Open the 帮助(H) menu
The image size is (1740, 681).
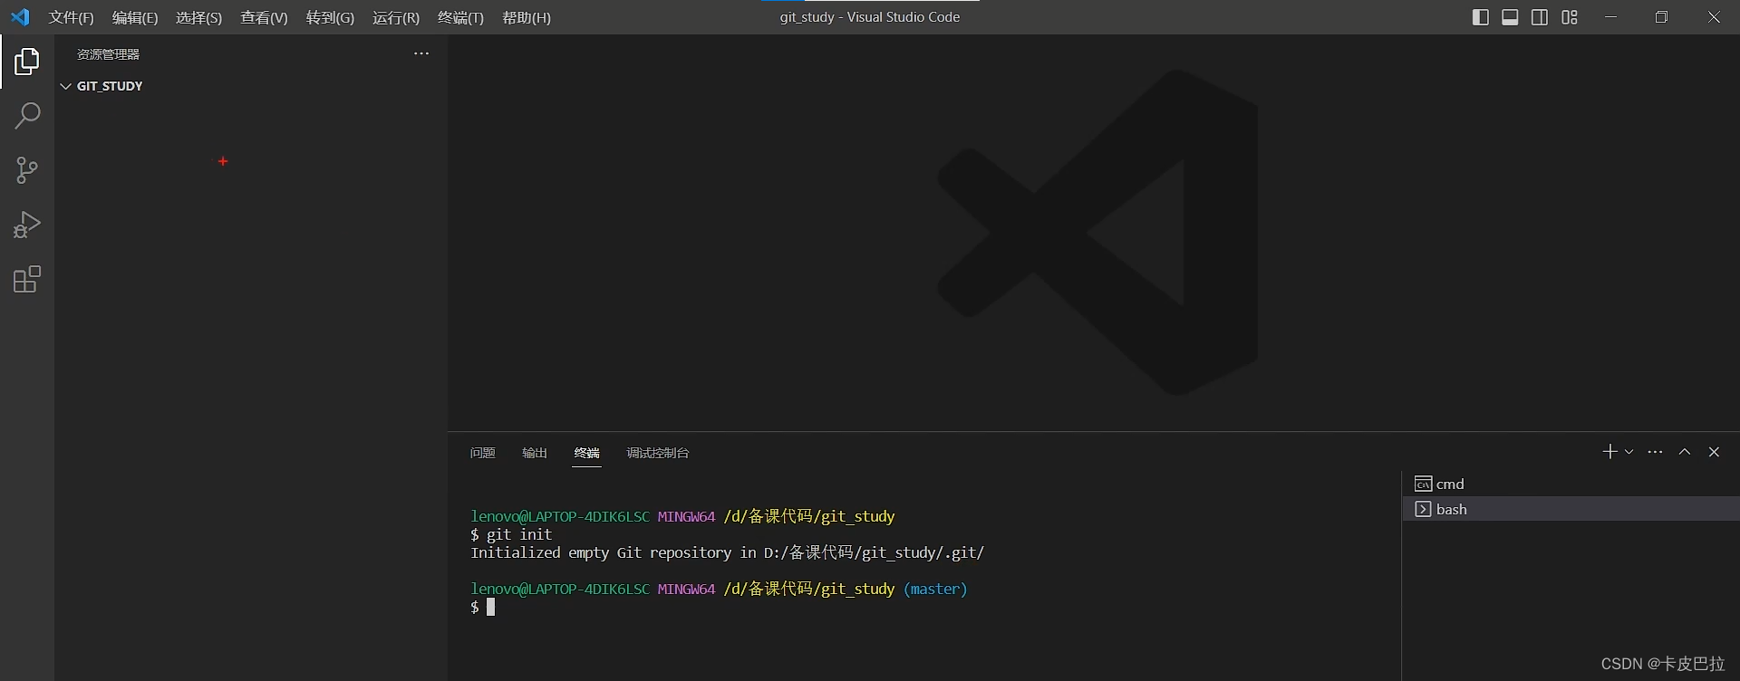click(527, 17)
